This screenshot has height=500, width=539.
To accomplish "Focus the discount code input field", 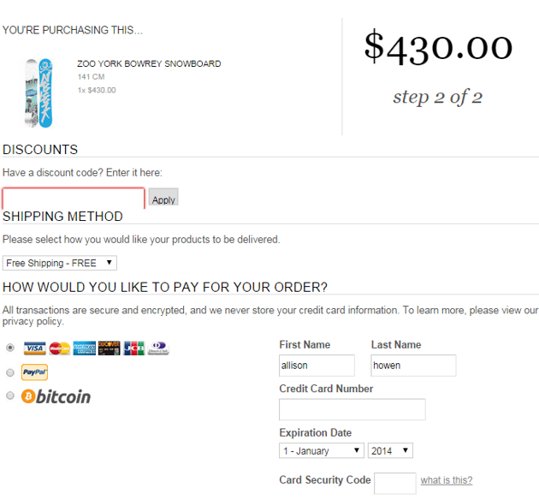I will [74, 199].
